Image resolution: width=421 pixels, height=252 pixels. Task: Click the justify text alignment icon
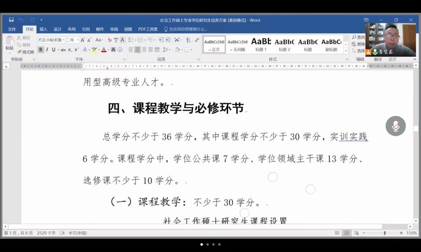tap(150, 50)
